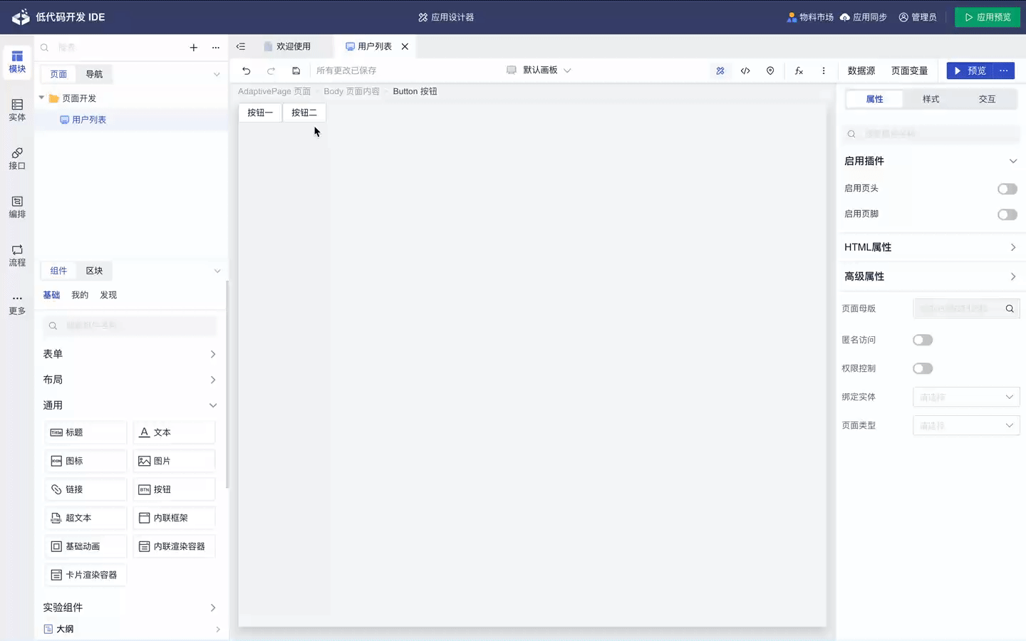Enable the 启用页头 toggle

[x=1007, y=189]
